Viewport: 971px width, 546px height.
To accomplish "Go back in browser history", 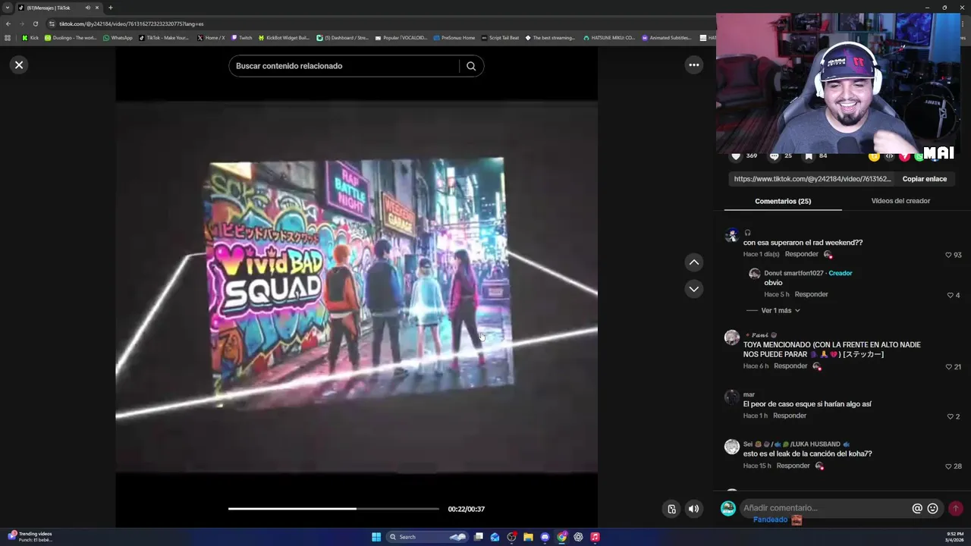I will point(8,24).
